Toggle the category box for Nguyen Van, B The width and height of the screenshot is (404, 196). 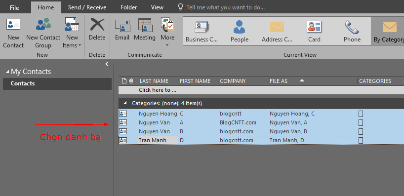click(x=361, y=131)
